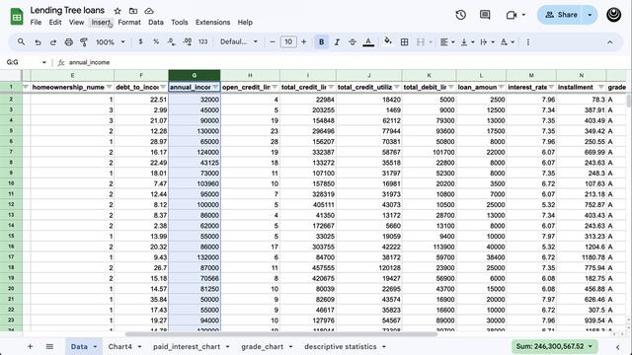Open the Data menu
This screenshot has width=632, height=355.
[156, 22]
